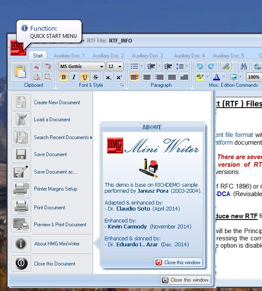Click the decrease indent icon
Screen dimensions: 262x291
point(151,66)
